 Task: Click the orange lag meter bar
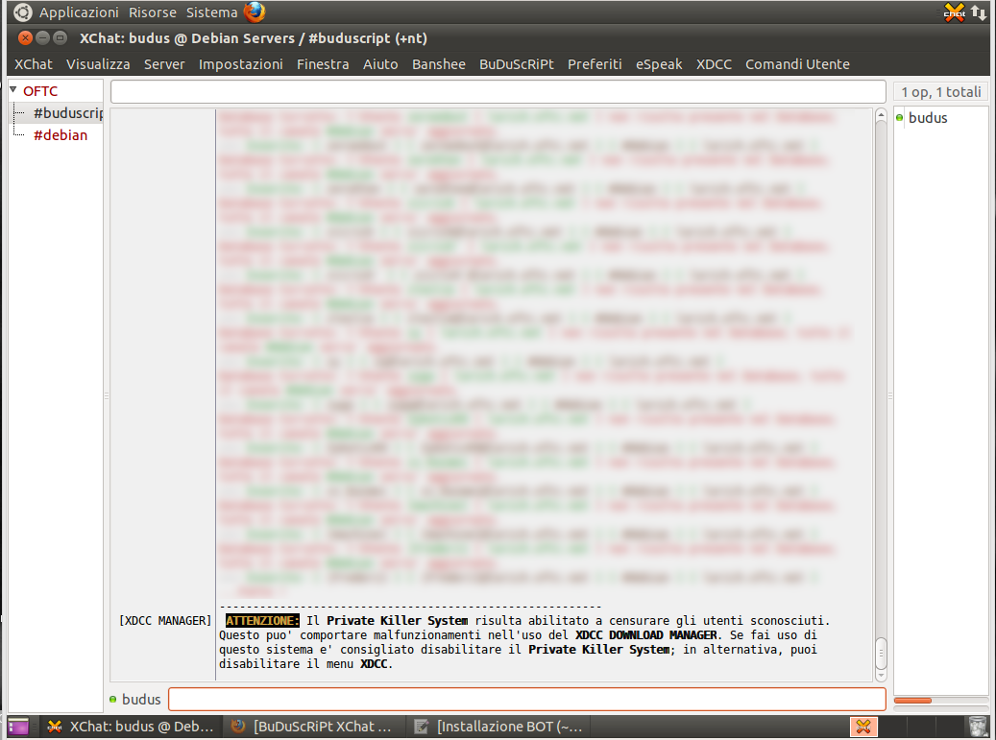tap(912, 701)
